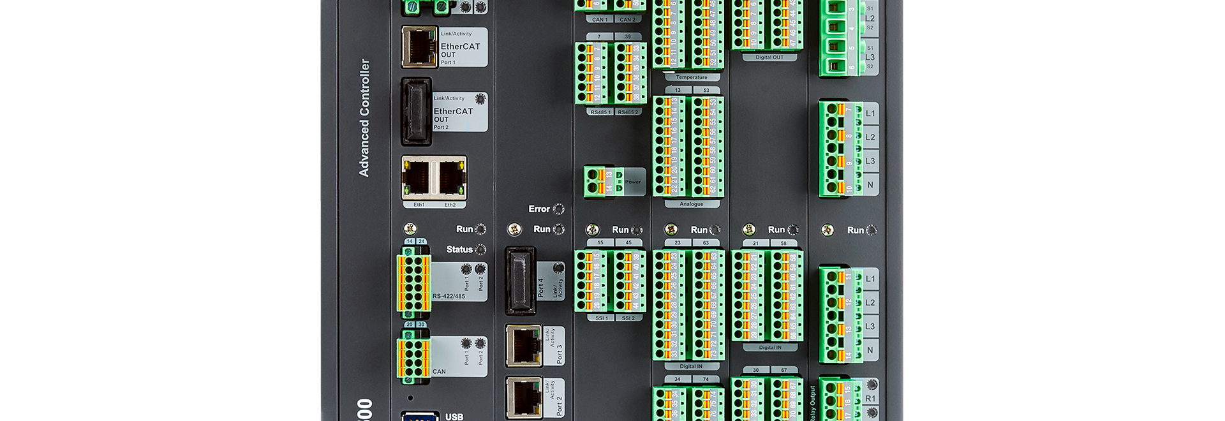
Task: Click the Temperature label
Action: point(691,77)
